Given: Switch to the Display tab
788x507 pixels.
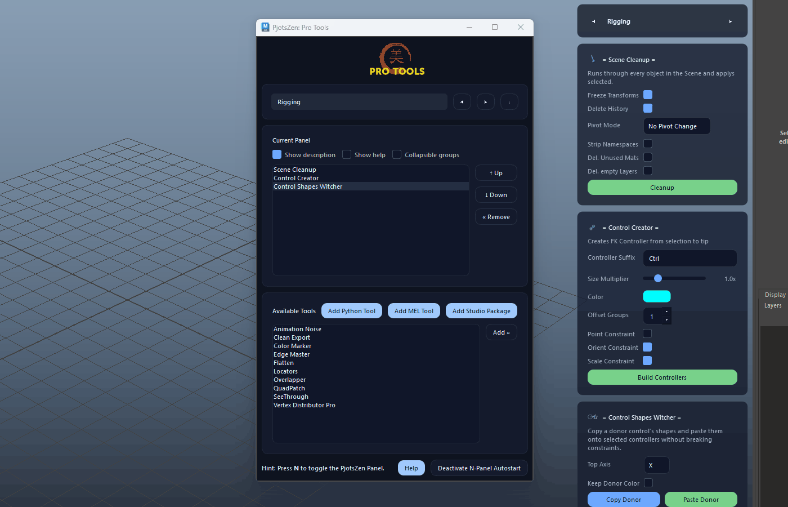Looking at the screenshot, I should click(775, 295).
